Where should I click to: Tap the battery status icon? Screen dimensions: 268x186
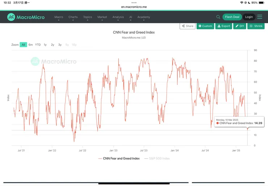[x=262, y=3]
